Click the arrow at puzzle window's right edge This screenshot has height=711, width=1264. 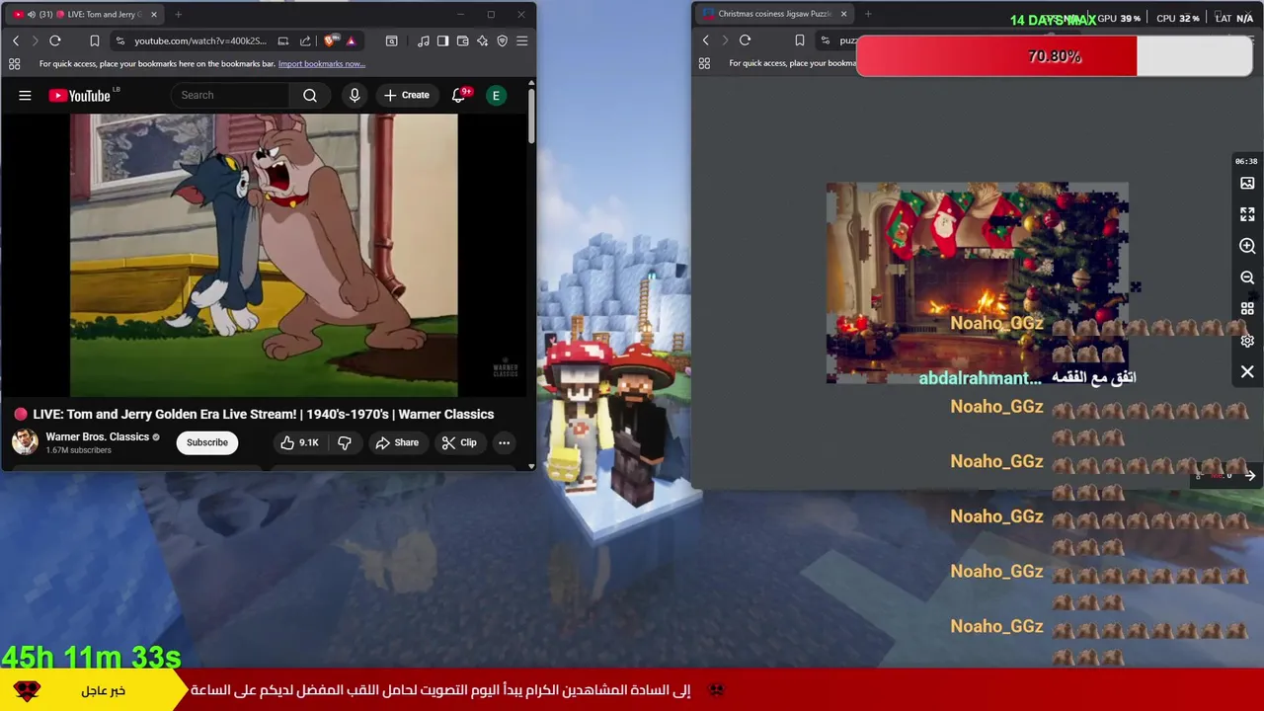tap(1250, 475)
